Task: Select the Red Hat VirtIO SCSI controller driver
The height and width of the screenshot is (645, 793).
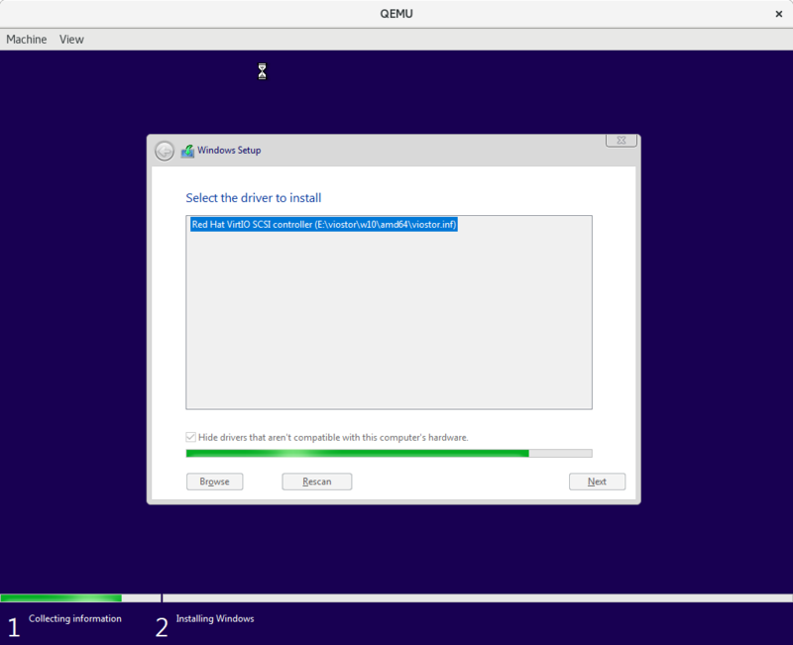Action: 324,225
